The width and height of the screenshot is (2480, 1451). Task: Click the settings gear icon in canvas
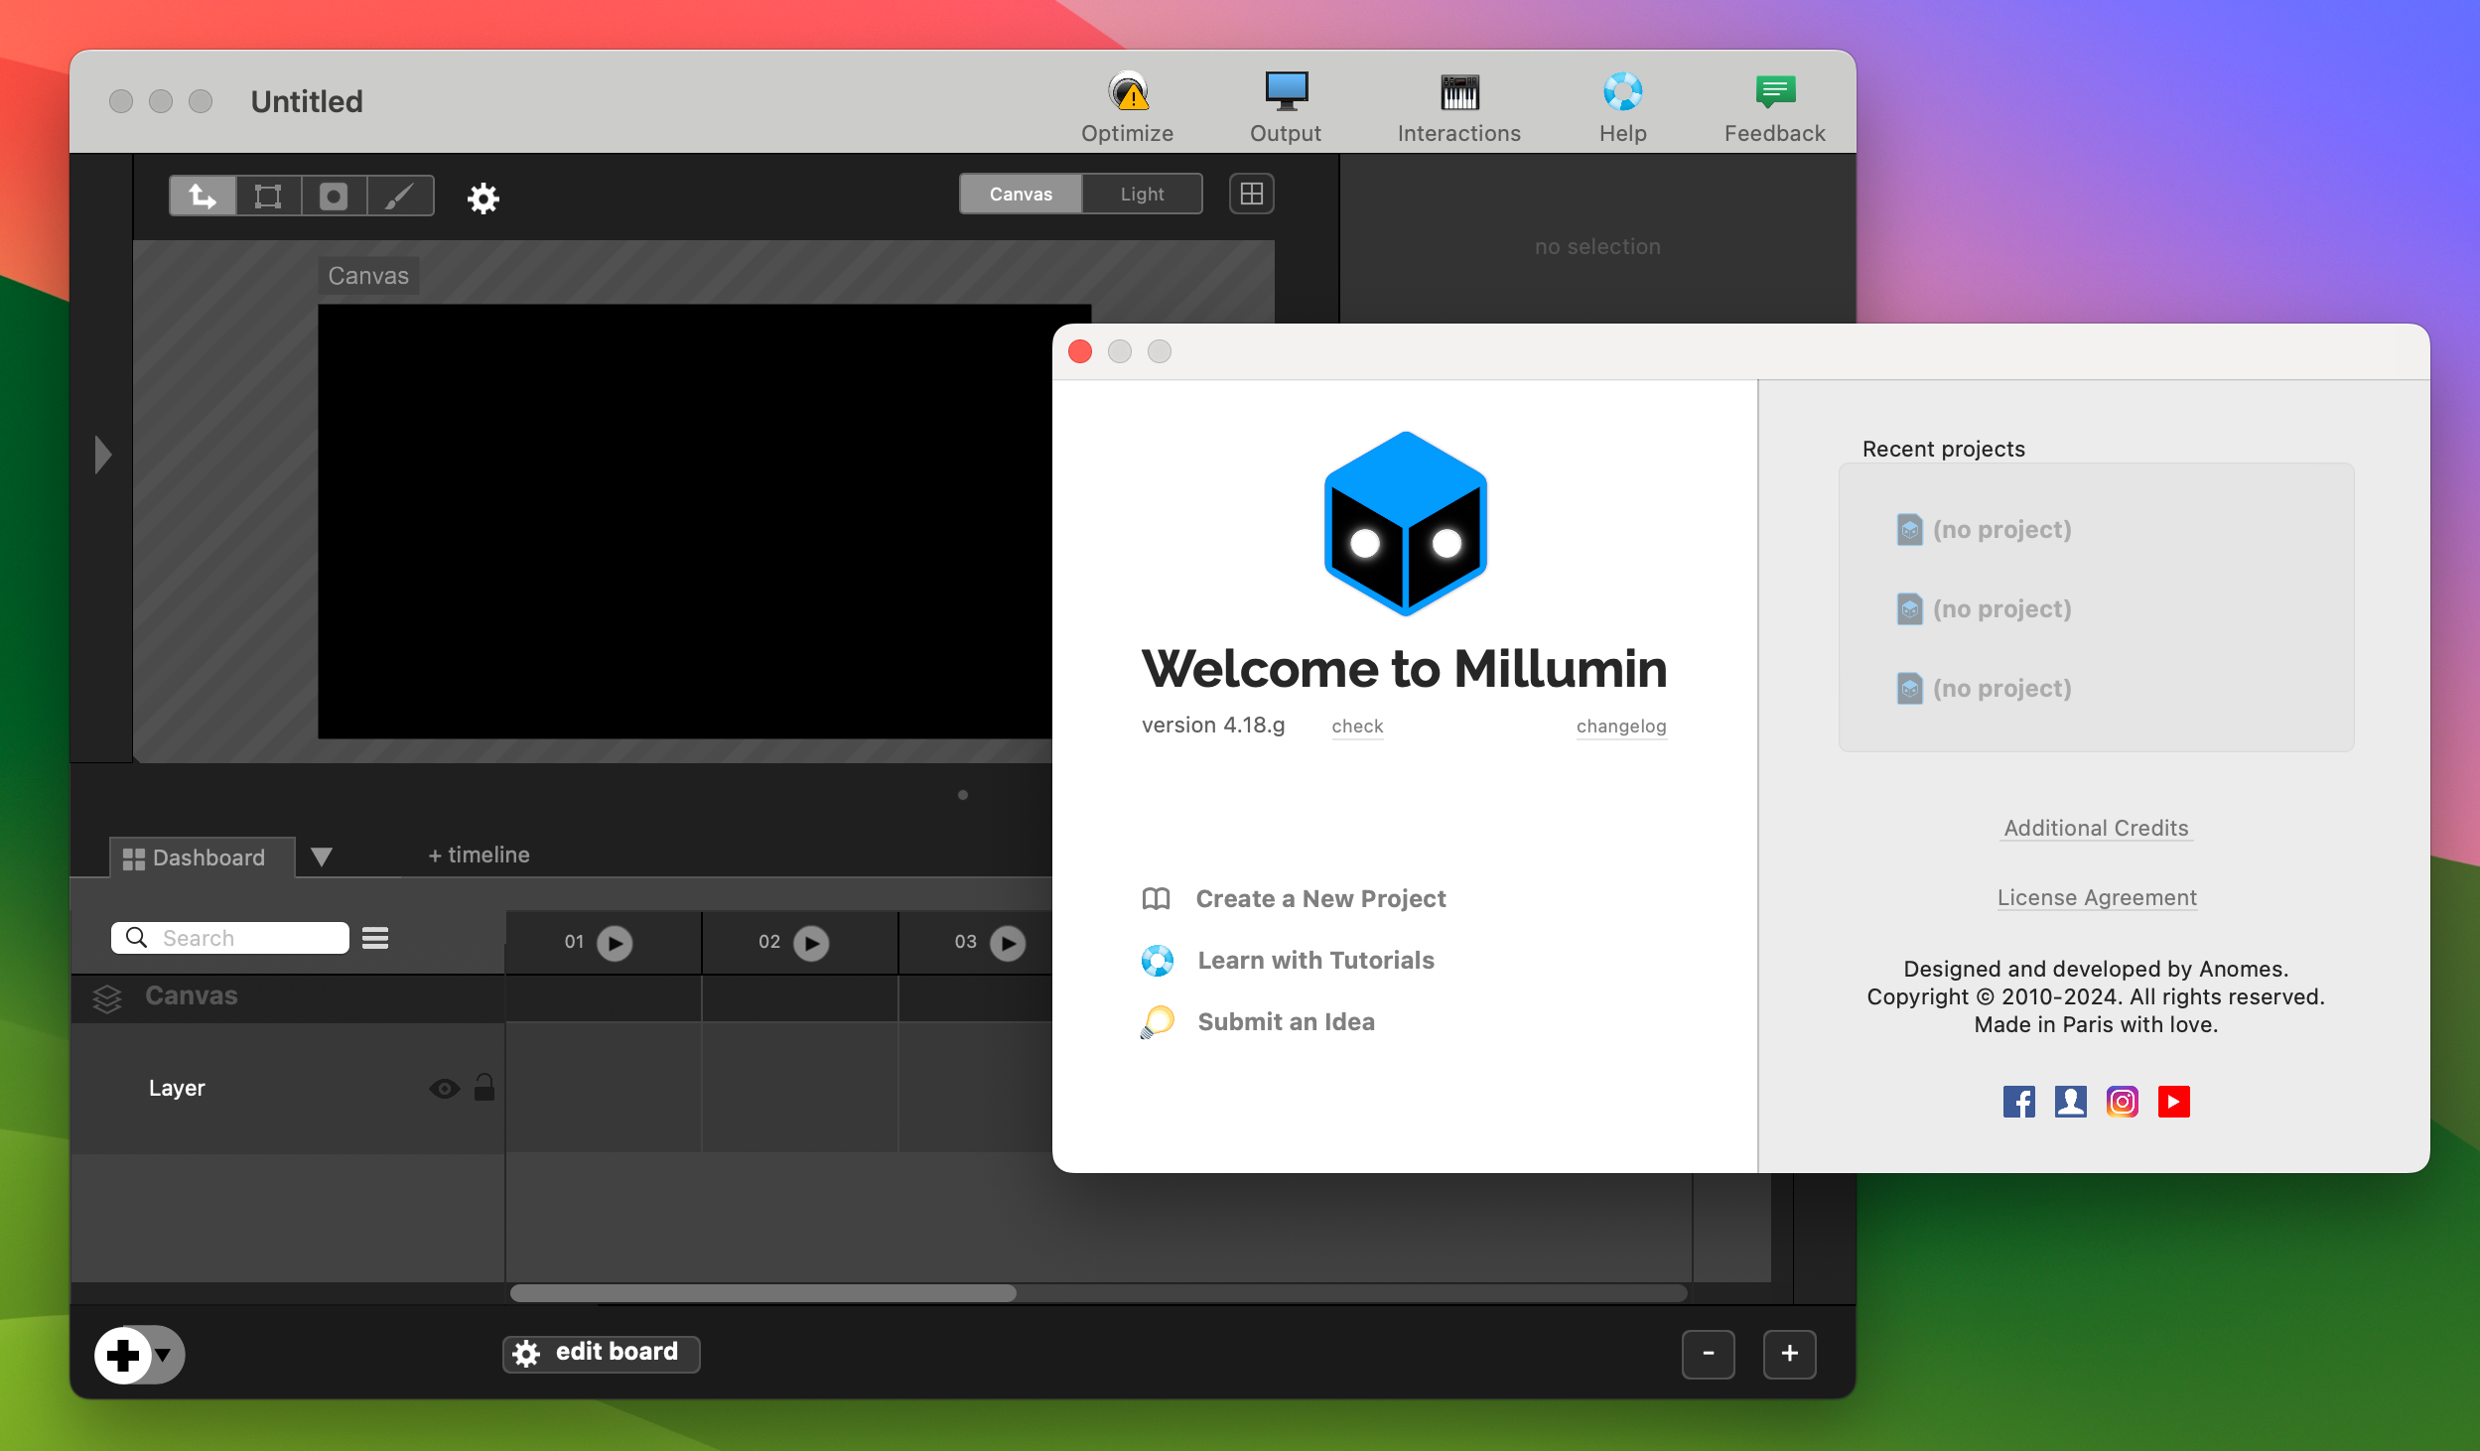[482, 194]
